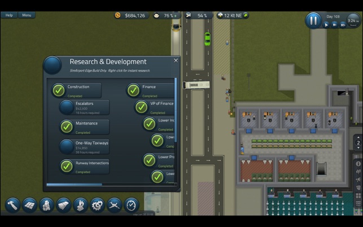Click the 76 % satisfaction value
The image size is (363, 227).
tap(168, 15)
